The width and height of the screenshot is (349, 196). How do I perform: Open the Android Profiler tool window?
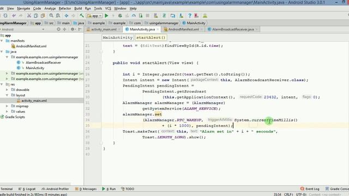tap(55, 189)
